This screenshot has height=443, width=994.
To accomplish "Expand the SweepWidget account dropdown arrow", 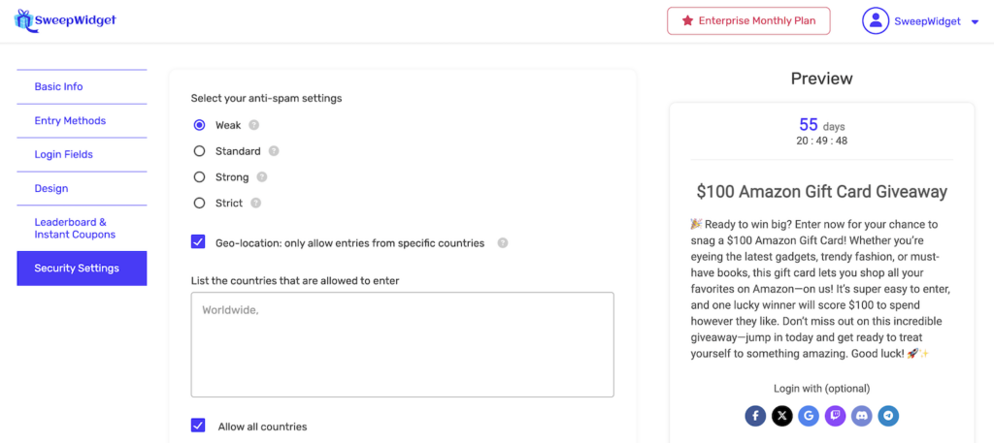I will point(975,22).
